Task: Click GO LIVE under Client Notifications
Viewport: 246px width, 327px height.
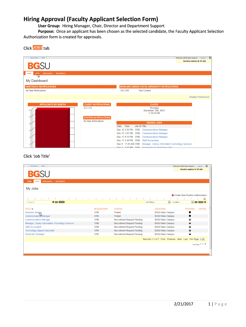Action: 88,108
